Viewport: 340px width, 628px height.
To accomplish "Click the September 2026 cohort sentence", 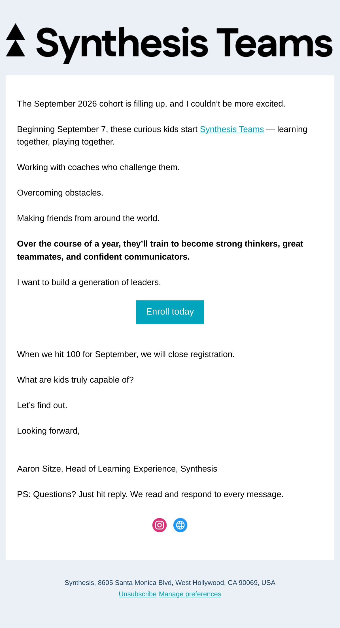I will [x=151, y=104].
